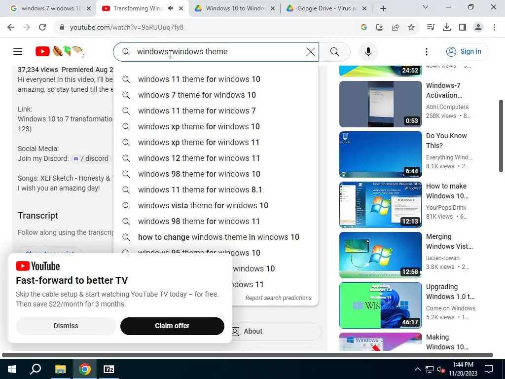505x379 pixels.
Task: Click the install app icon in address bar
Action: (x=379, y=28)
